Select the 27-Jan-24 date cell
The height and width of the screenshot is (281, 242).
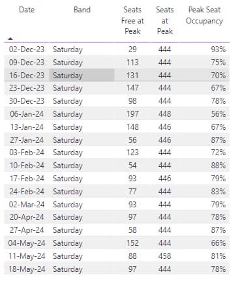click(x=27, y=140)
